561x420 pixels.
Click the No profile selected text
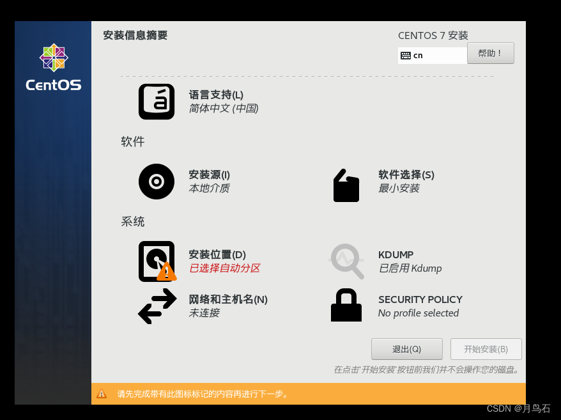[419, 313]
